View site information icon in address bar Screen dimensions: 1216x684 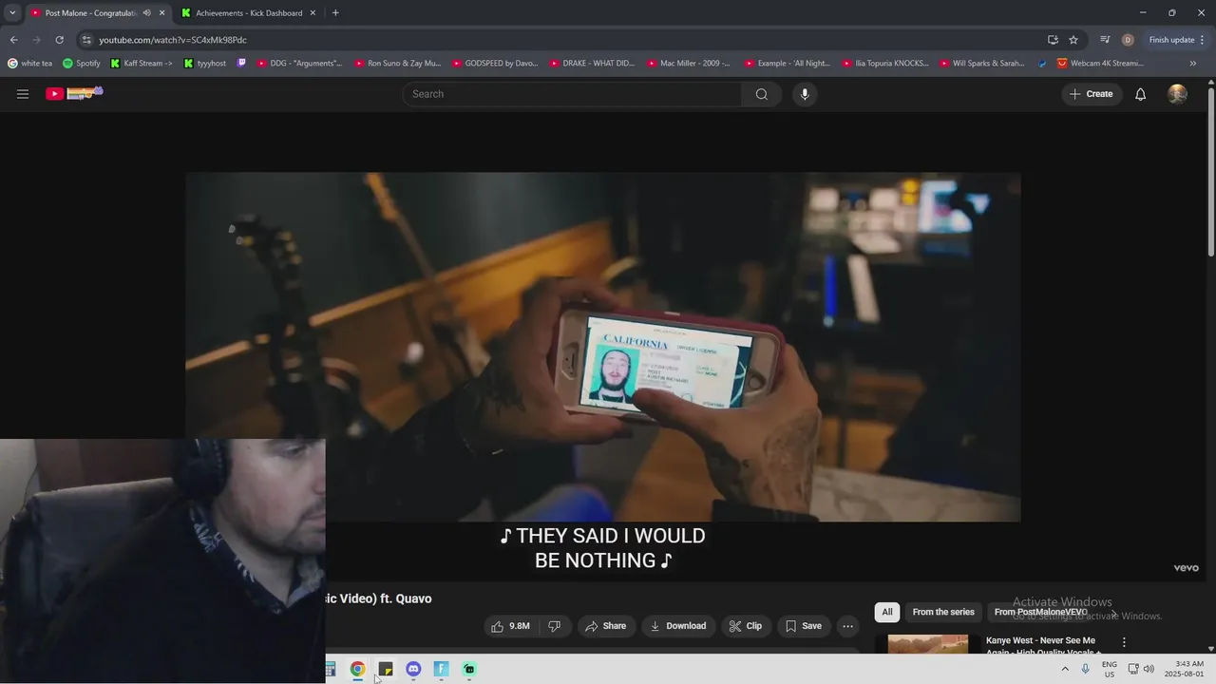86,40
